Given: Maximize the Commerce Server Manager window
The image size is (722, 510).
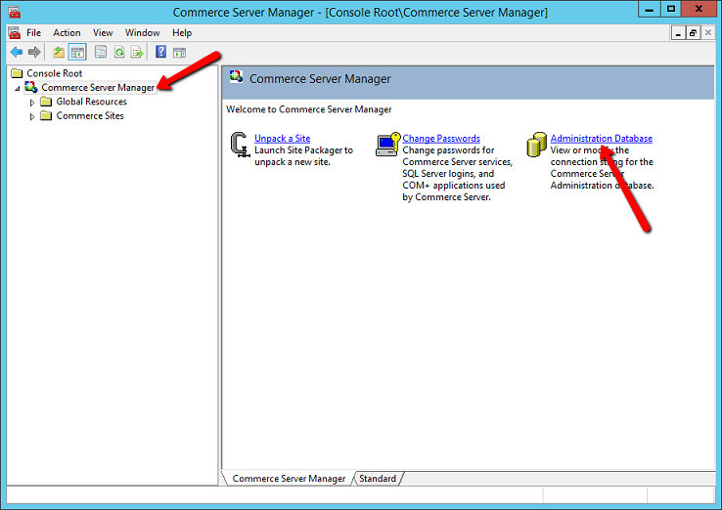Looking at the screenshot, I should click(x=671, y=9).
